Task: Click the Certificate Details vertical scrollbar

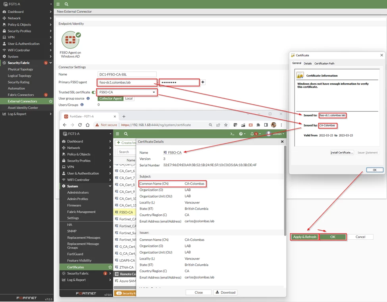Action: click(x=285, y=190)
